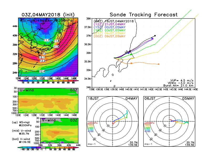This screenshot has height=161, width=208.
Task: Click the green square burst marker
Action: [131, 55]
